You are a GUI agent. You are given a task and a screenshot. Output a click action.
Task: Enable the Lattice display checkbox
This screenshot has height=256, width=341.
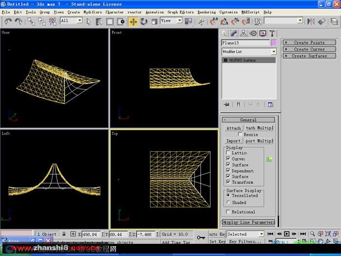coord(228,153)
